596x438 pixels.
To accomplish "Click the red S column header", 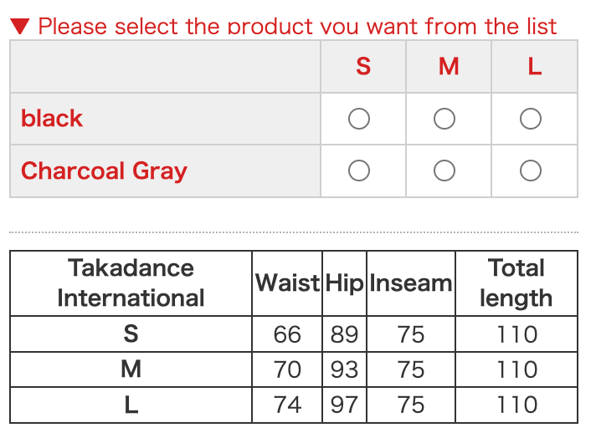I will tap(363, 67).
